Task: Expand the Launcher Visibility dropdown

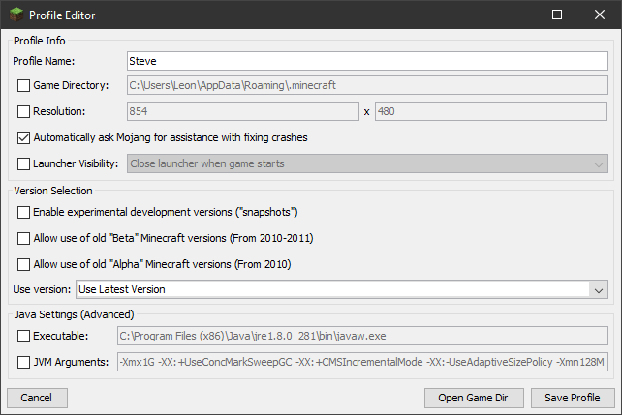Action: click(x=597, y=164)
